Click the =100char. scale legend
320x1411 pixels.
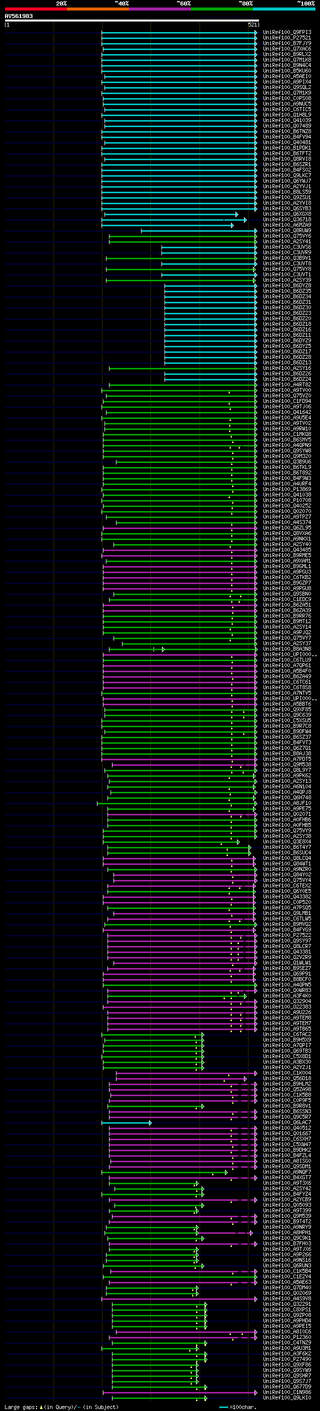point(237,1407)
